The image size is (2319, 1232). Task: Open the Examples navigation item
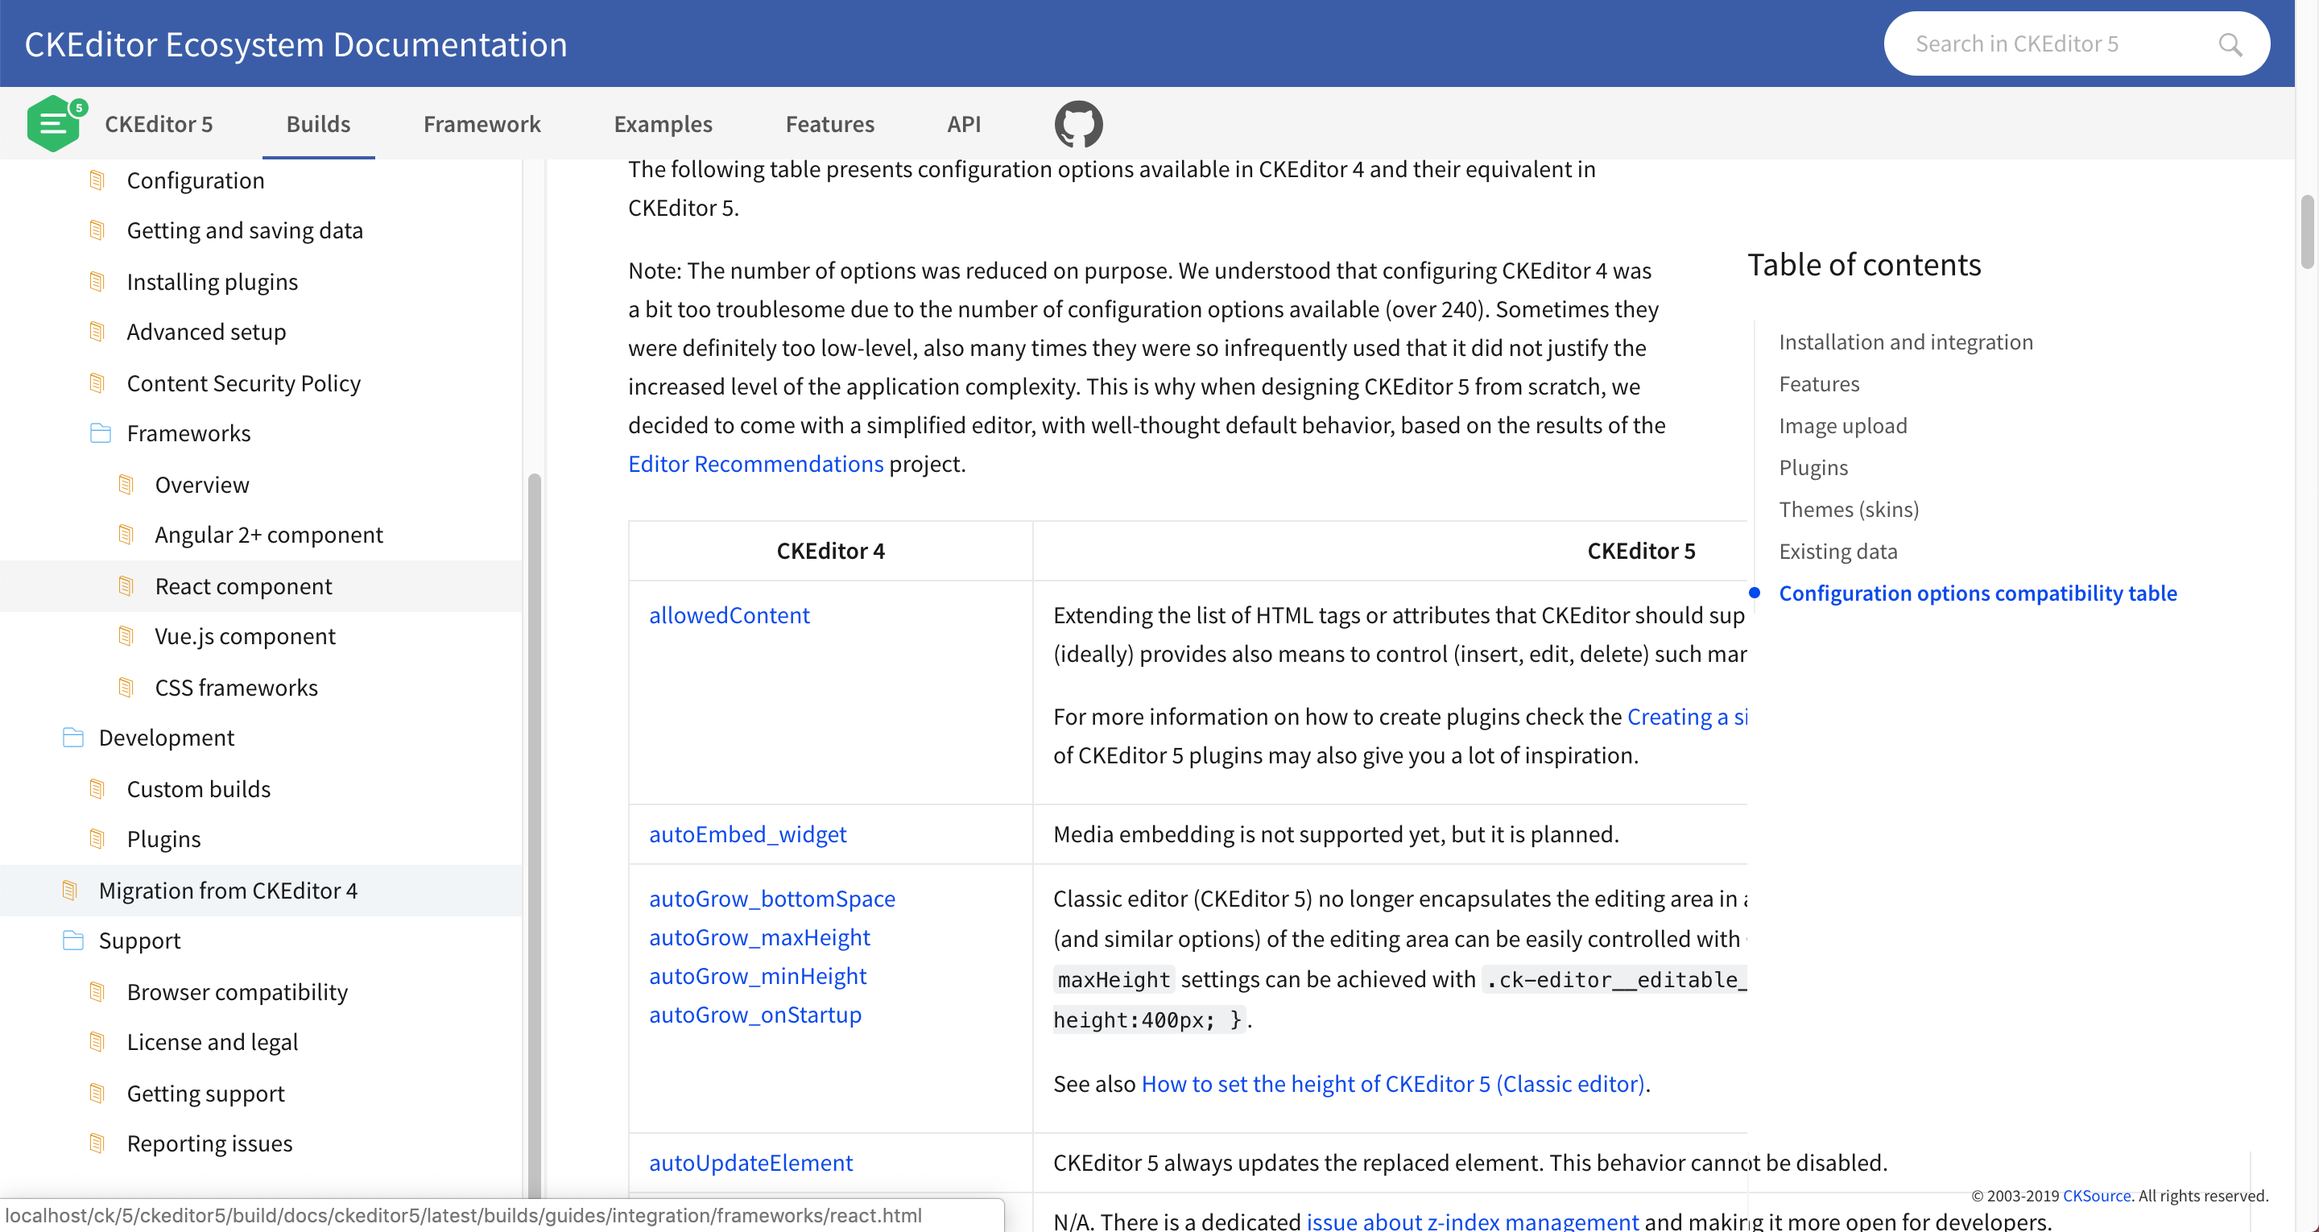pos(663,123)
